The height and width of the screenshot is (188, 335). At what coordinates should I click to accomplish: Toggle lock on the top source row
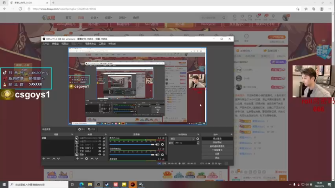pyautogui.click(x=104, y=138)
